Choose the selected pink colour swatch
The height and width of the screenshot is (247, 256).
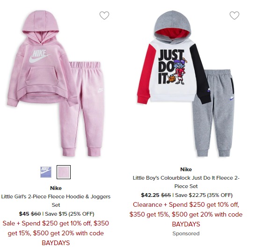click(x=64, y=172)
